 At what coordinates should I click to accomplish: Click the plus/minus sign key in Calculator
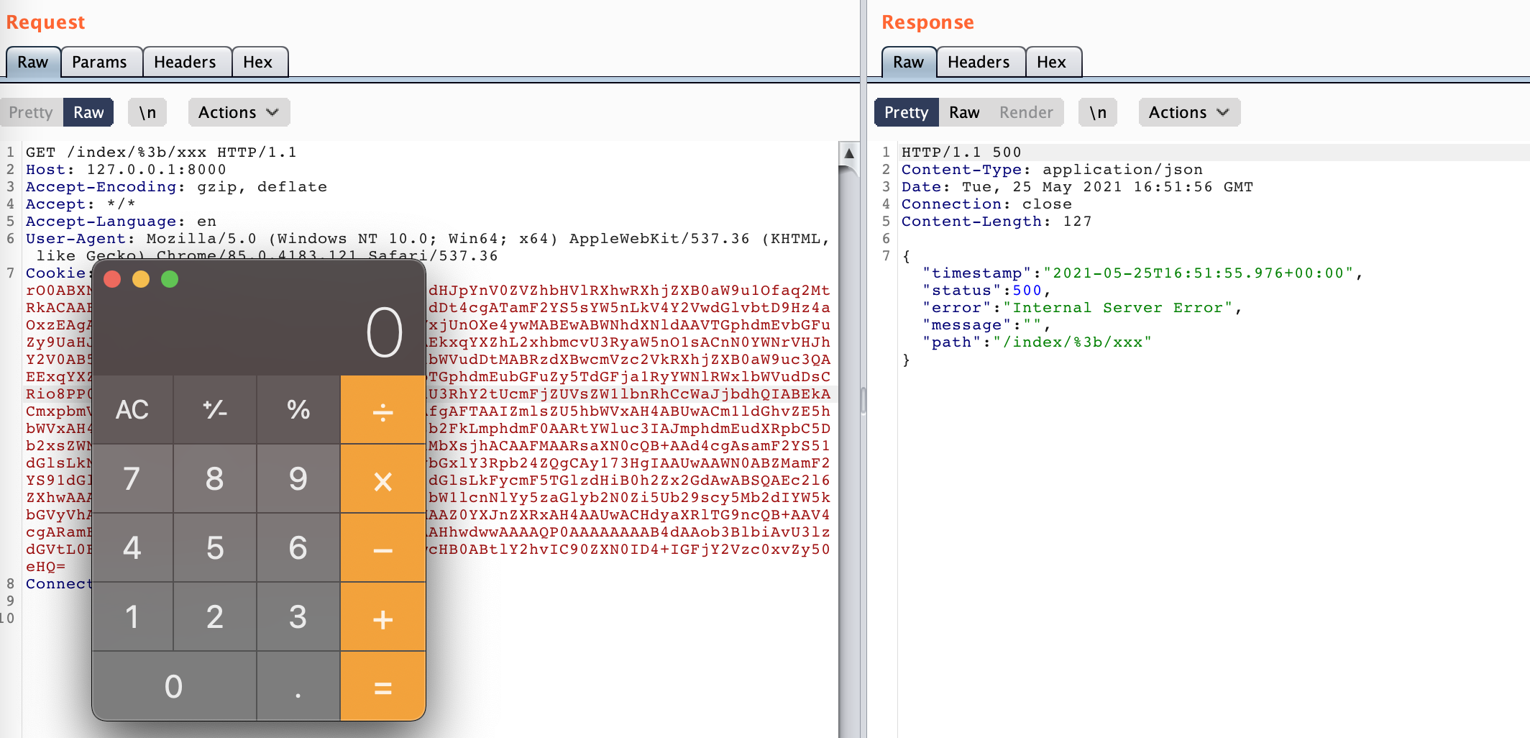click(215, 409)
